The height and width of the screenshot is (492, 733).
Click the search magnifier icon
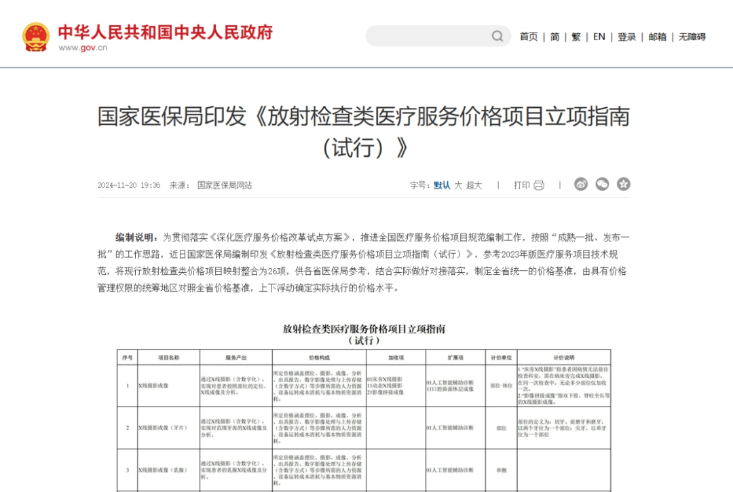coord(497,36)
